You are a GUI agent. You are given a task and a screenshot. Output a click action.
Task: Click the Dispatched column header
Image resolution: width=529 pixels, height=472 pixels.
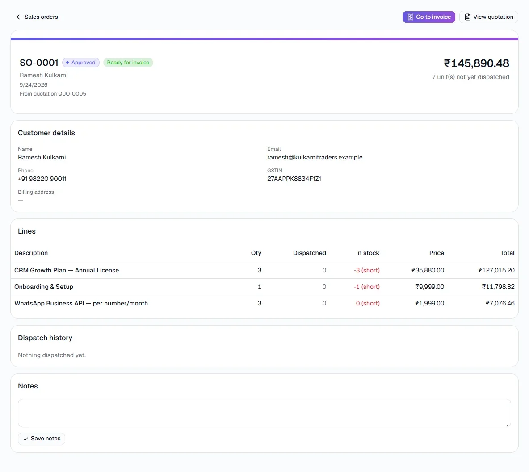309,253
